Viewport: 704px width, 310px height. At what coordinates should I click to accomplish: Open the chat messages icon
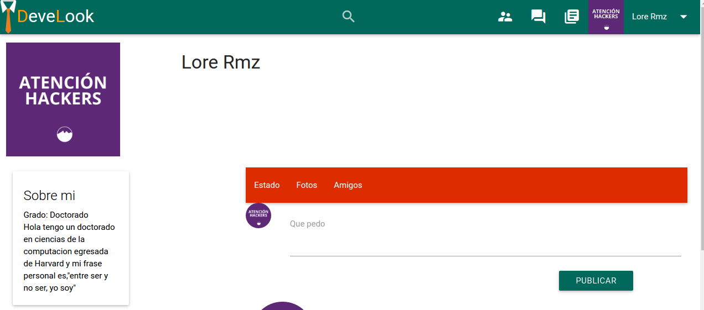coord(538,17)
